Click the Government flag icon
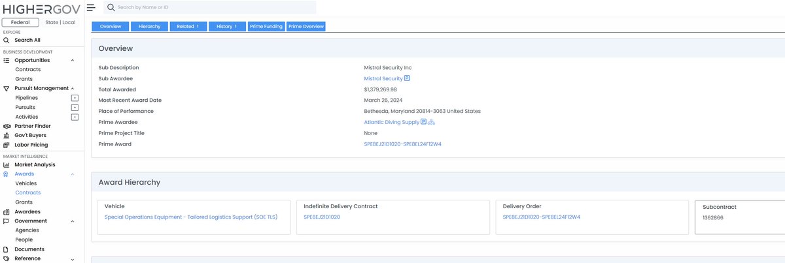Screen dimensions: 785x263 pos(7,221)
